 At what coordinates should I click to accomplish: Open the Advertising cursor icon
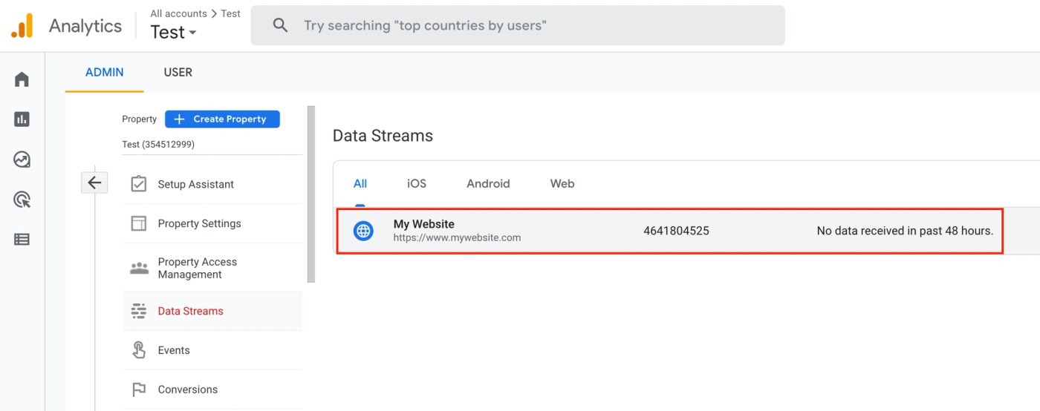(22, 200)
